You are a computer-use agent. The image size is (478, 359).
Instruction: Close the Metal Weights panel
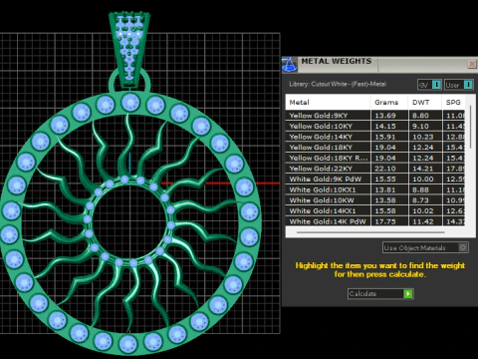pyautogui.click(x=472, y=64)
